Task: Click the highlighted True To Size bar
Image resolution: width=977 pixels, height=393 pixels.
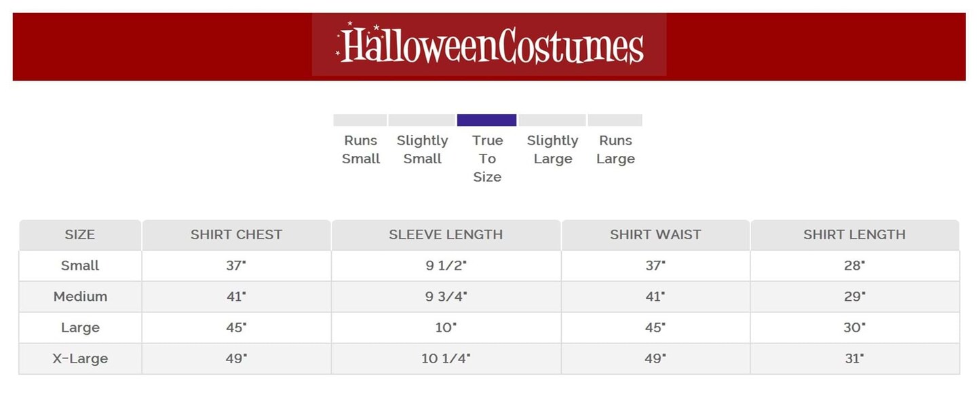Action: click(486, 120)
